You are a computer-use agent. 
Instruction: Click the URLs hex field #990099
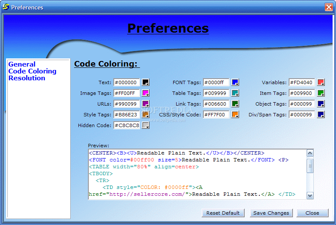click(127, 103)
